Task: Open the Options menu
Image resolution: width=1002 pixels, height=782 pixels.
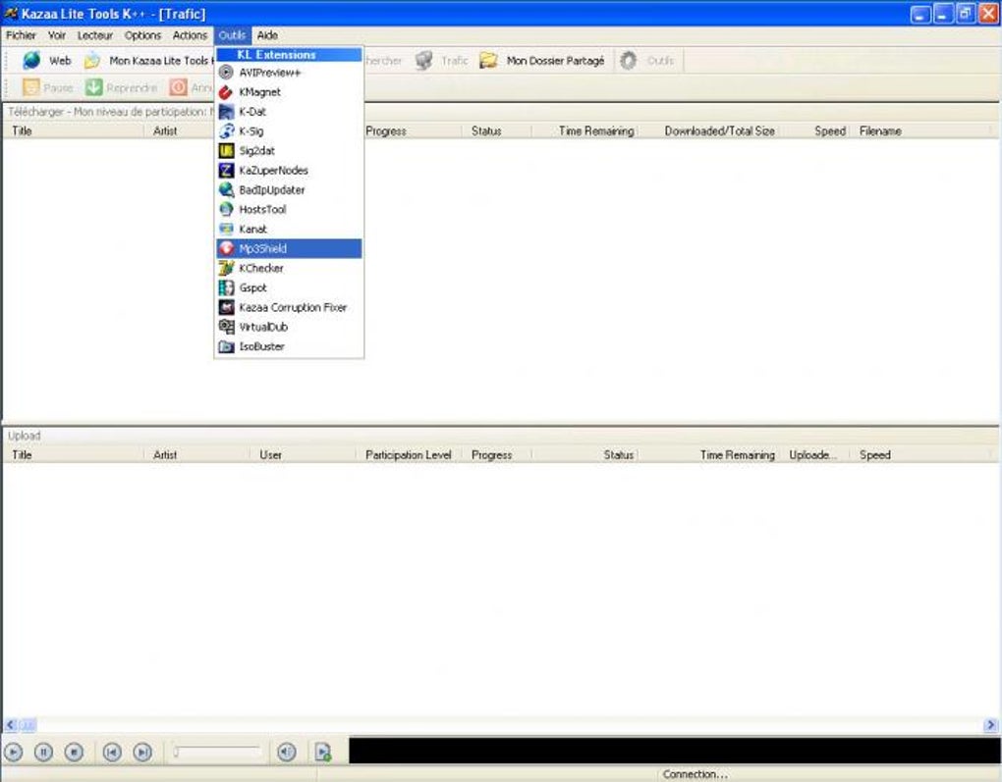Action: (142, 35)
